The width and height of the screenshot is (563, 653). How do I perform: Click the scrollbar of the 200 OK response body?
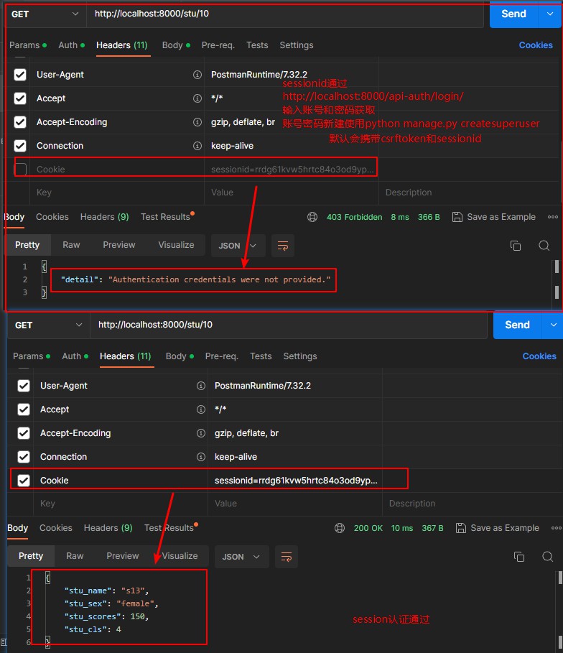pos(560,608)
